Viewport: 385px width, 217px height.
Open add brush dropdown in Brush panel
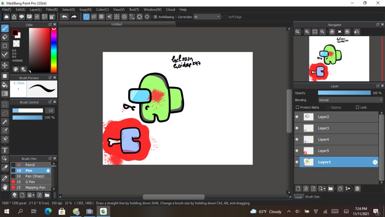point(33,196)
